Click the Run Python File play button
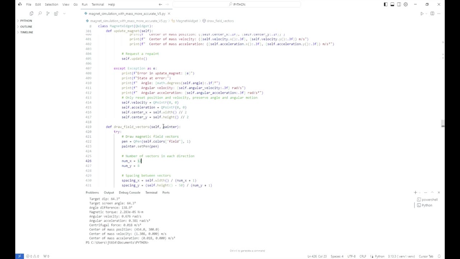The height and width of the screenshot is (259, 460). click(422, 14)
